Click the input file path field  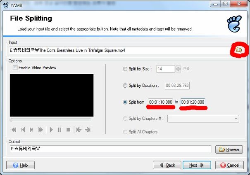point(119,50)
